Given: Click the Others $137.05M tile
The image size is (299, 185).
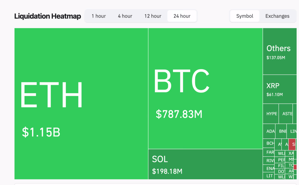Looking at the screenshot, I should [x=280, y=51].
